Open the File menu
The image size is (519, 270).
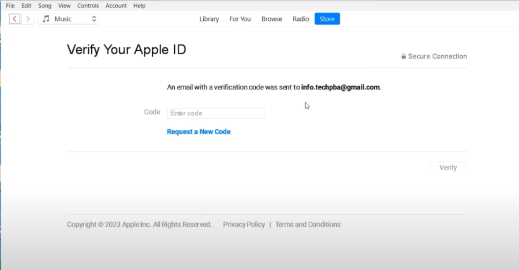click(x=10, y=5)
